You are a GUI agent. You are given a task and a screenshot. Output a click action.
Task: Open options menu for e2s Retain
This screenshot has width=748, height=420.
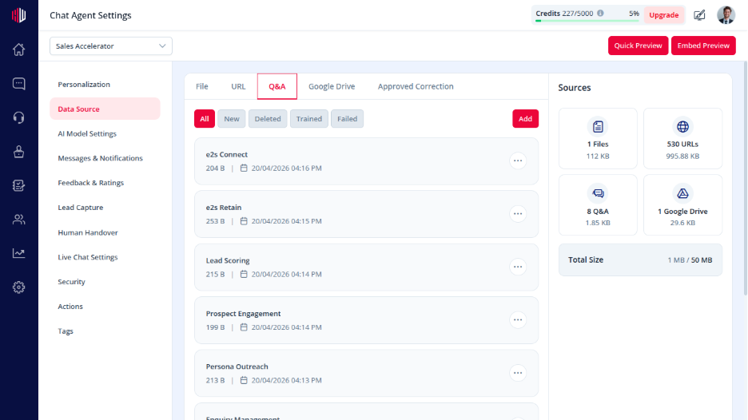tap(518, 213)
